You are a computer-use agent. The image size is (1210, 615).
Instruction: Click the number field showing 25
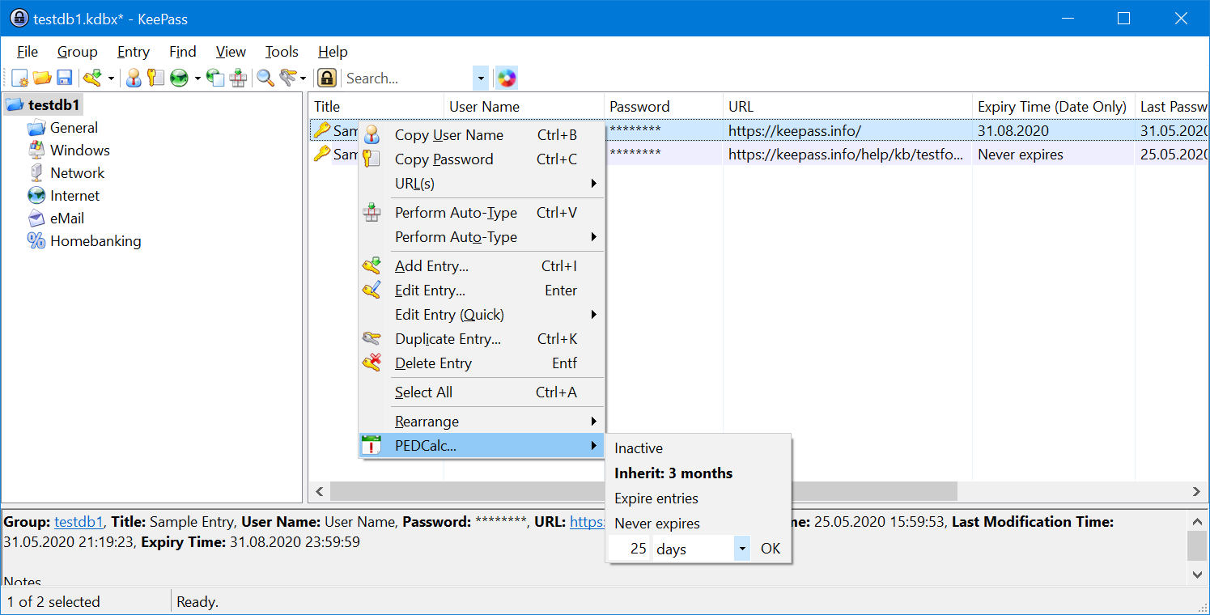click(x=630, y=549)
